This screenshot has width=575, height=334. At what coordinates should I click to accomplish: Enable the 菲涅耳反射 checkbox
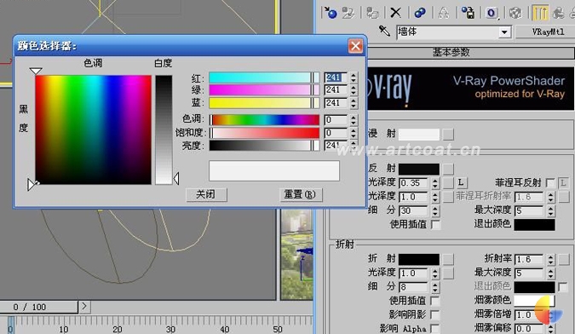coord(549,182)
